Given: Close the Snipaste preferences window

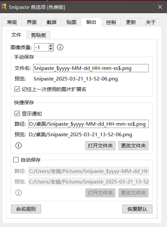Looking at the screenshot, I should coord(160,7).
